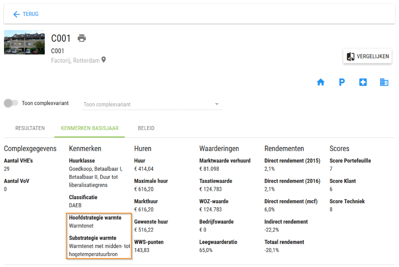Click the blue home icon
This screenshot has height=267, width=399.
coord(321,82)
